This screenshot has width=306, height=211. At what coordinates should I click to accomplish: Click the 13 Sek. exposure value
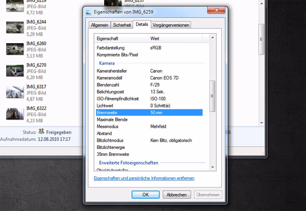tap(158, 92)
